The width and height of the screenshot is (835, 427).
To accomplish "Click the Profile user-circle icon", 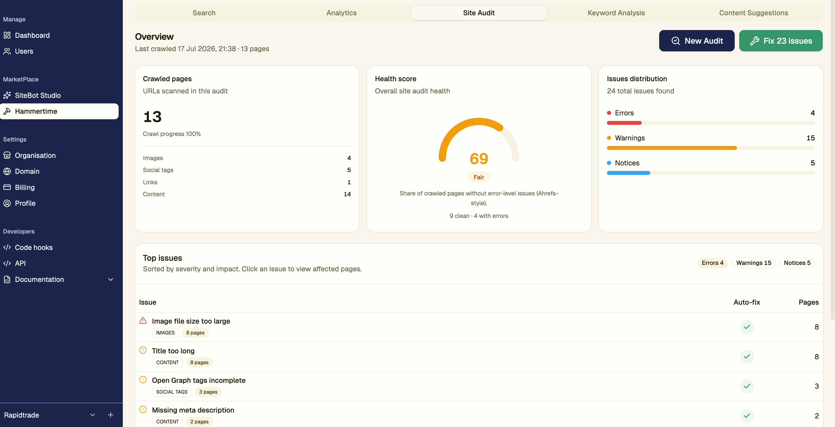I will tap(7, 203).
